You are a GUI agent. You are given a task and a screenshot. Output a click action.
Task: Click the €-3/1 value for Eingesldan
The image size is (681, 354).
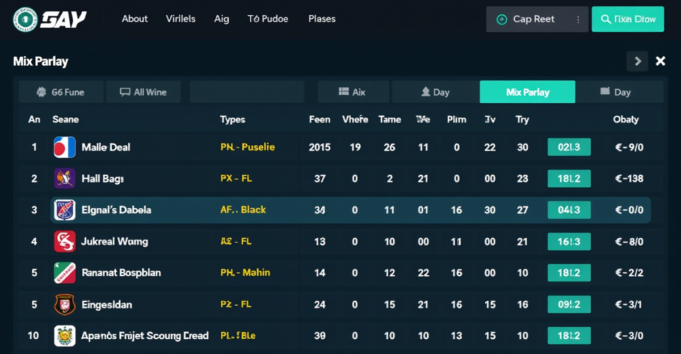[629, 305]
